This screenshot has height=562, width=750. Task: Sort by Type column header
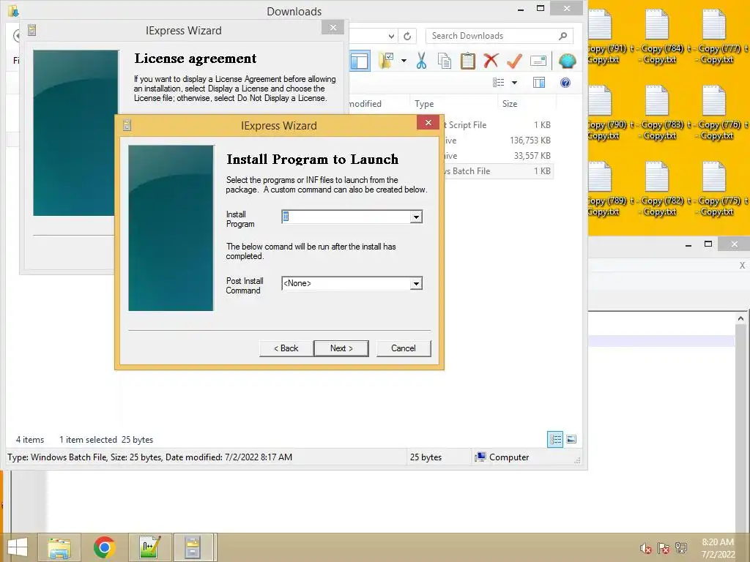coord(424,104)
